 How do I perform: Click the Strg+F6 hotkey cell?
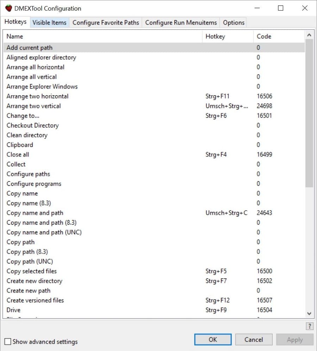[216, 116]
